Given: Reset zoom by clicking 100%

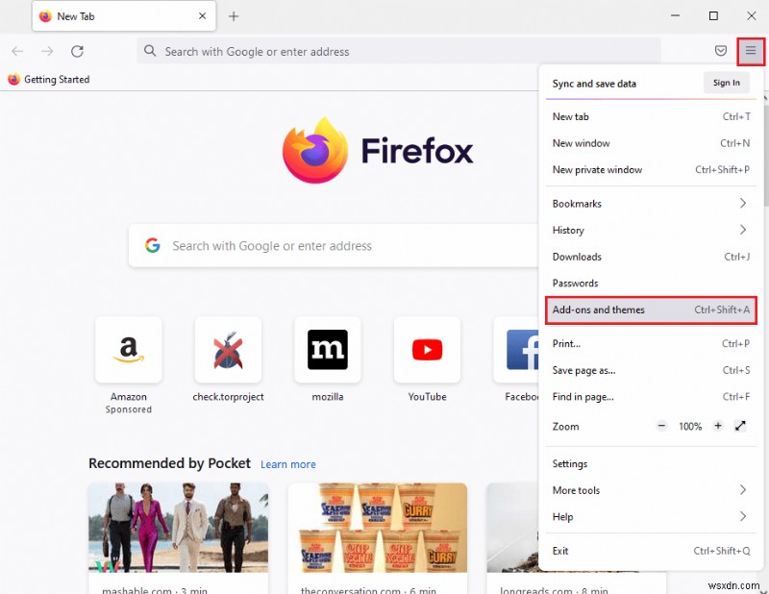Looking at the screenshot, I should click(x=689, y=427).
